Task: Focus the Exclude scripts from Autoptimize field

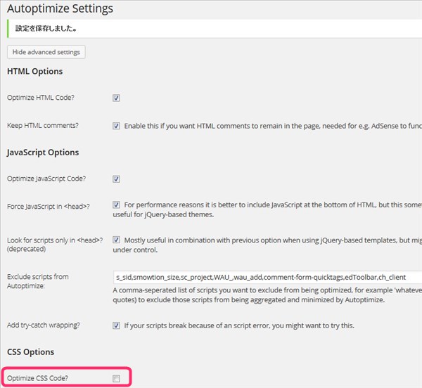Action: 267,277
